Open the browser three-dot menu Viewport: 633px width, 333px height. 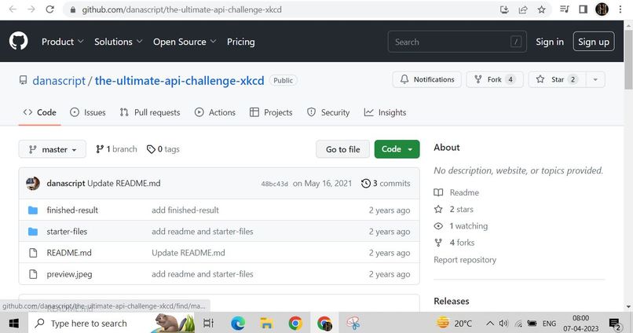[620, 9]
